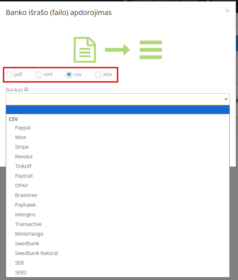Choose the plain Swedbank option
Viewport: 238px width, 280px height.
118,244
